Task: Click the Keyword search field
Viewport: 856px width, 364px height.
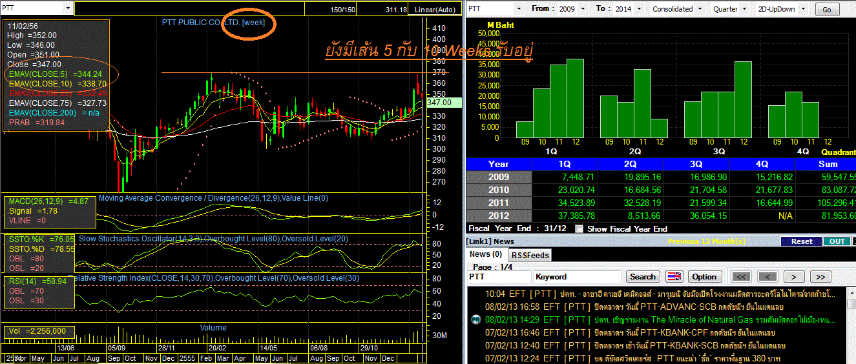Action: [578, 276]
